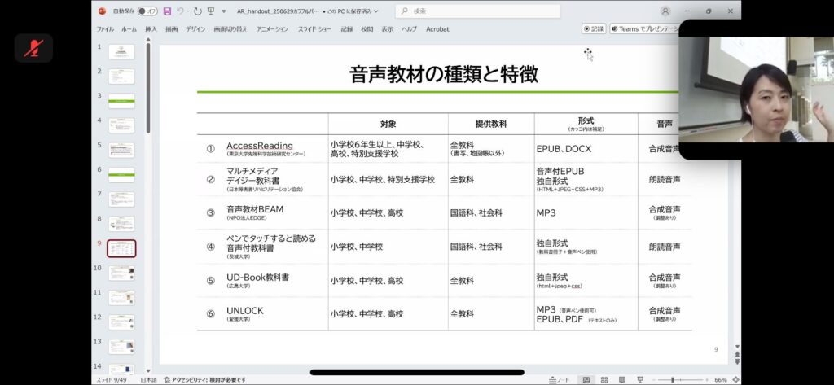
Task: Open the Acrobat ribbon tab
Action: [x=437, y=29]
